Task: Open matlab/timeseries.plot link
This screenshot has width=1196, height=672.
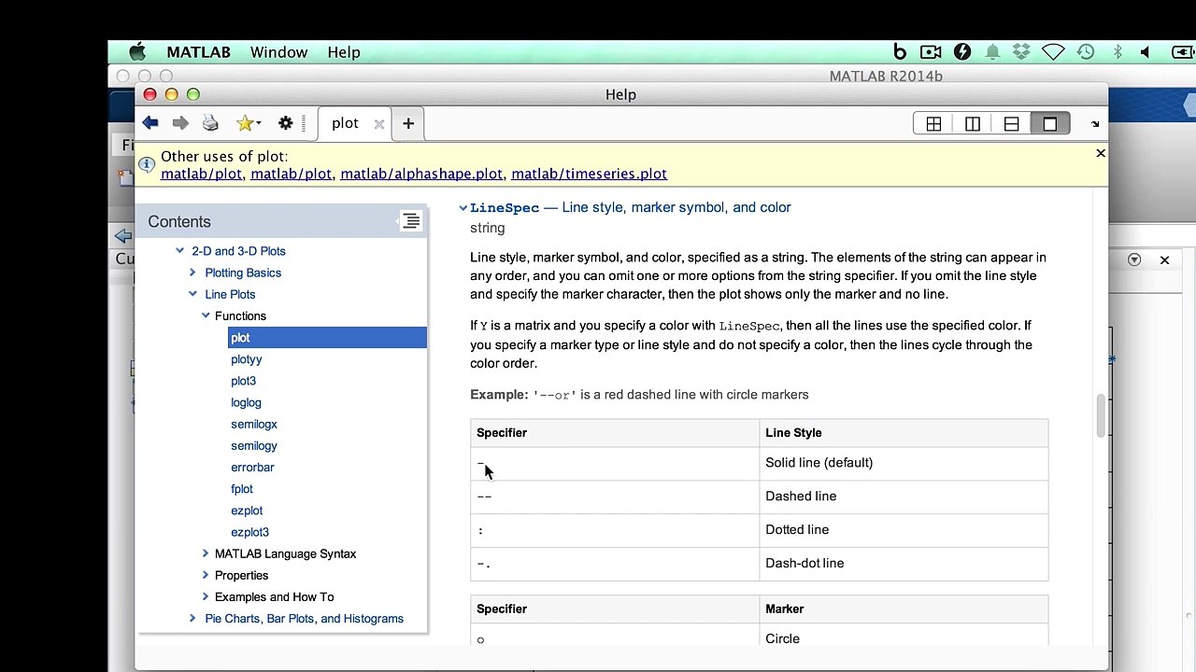Action: [589, 174]
